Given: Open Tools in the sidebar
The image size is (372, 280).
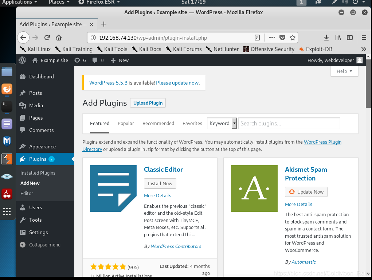Looking at the screenshot, I should pyautogui.click(x=45, y=220).
